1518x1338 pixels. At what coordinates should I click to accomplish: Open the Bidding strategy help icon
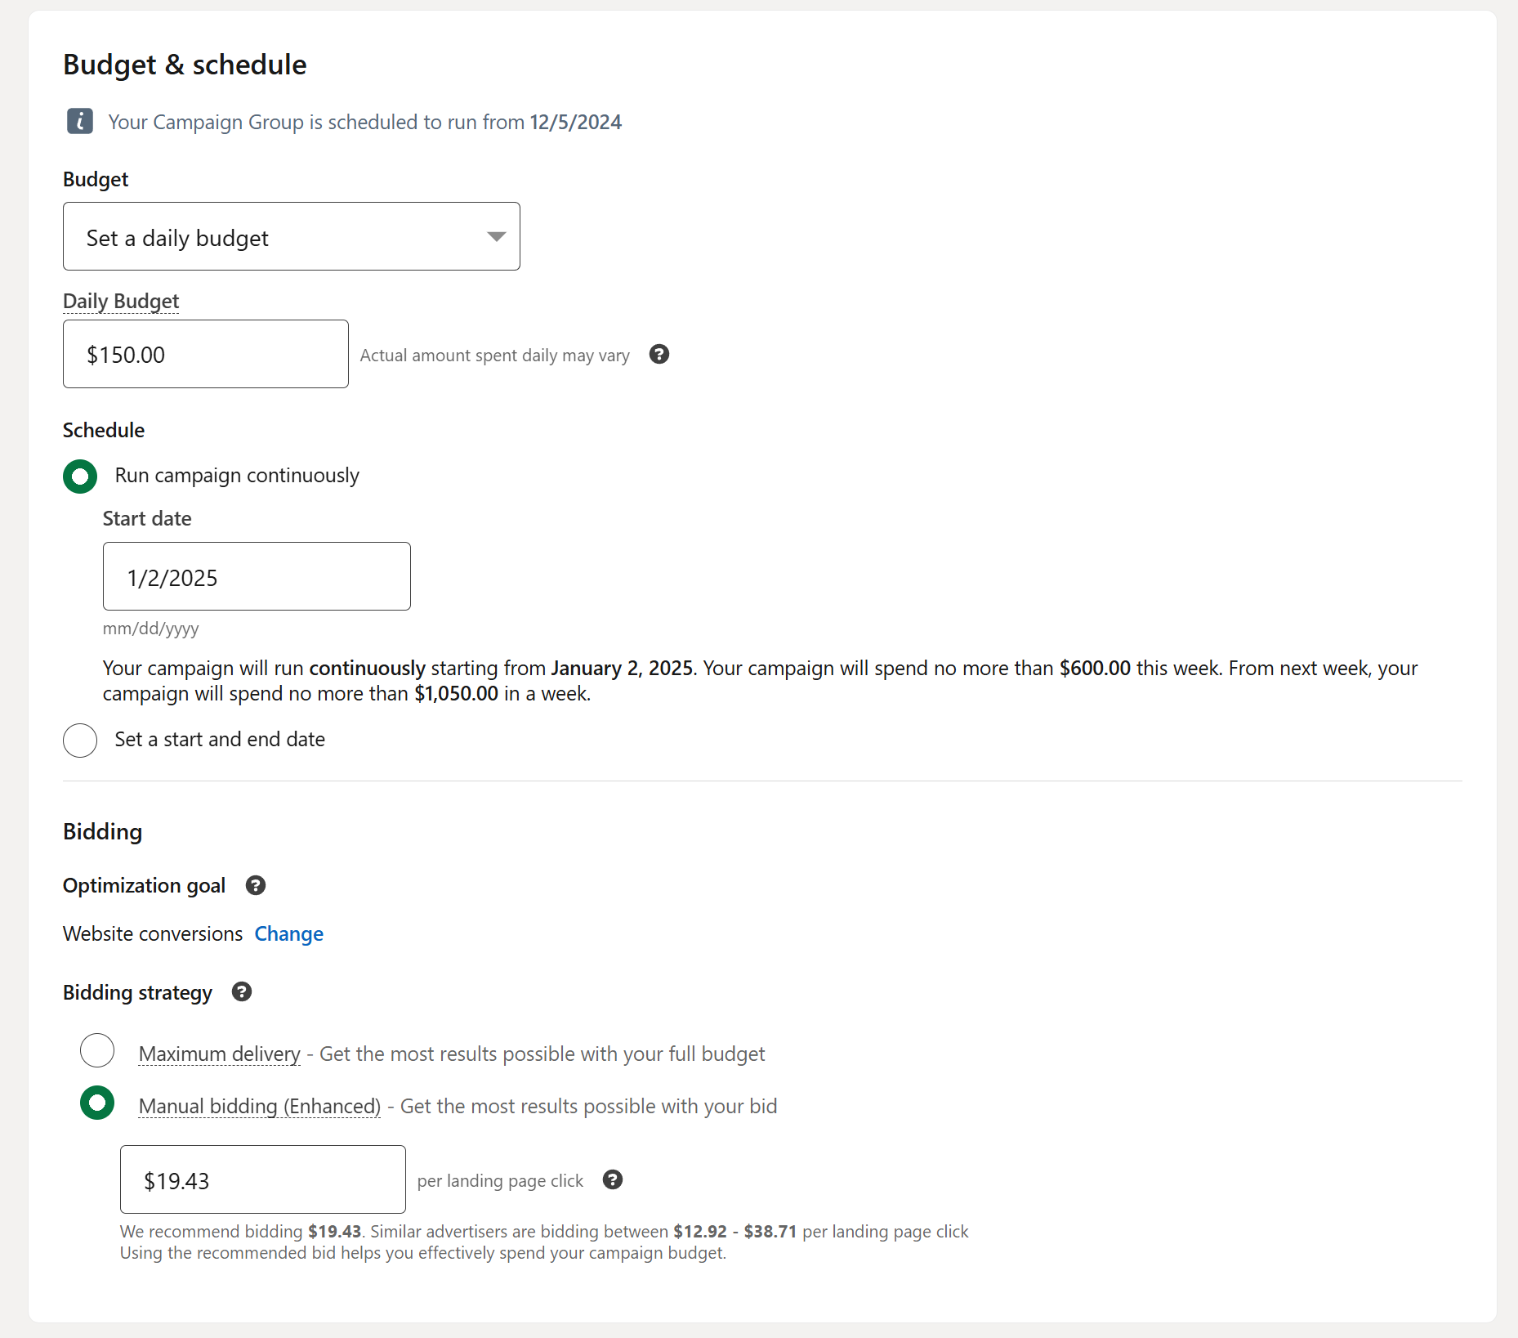[x=242, y=991]
